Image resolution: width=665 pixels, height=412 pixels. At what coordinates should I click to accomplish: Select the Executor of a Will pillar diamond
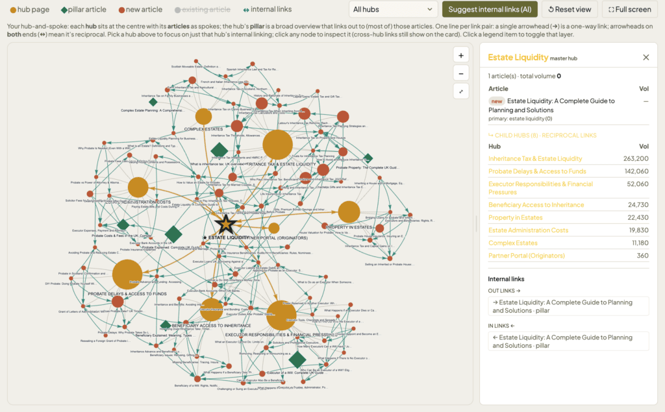297,360
